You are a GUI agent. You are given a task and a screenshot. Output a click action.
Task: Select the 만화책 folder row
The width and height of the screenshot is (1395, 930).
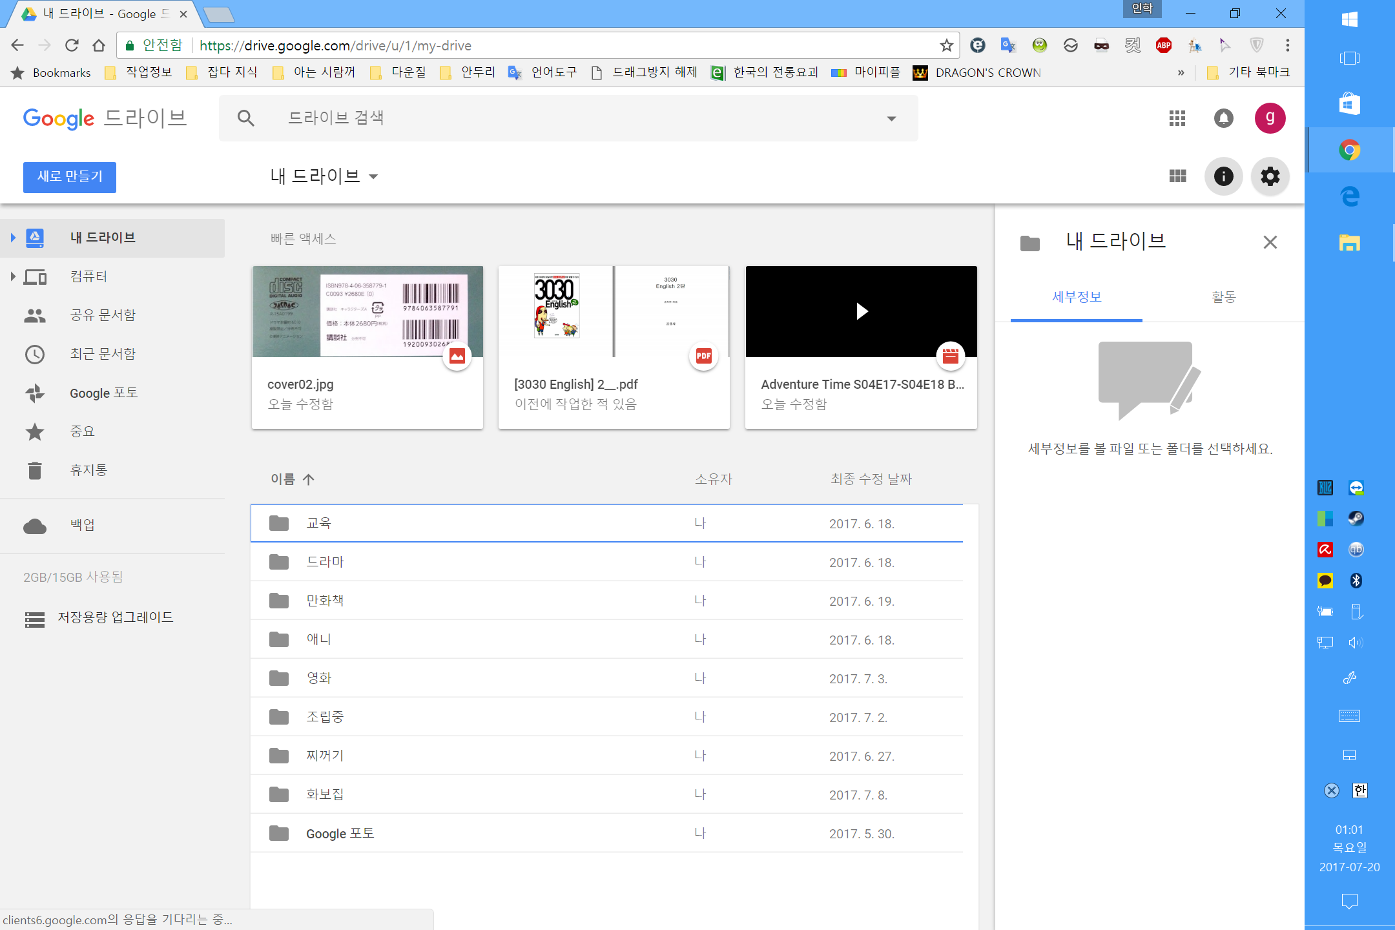coord(606,601)
